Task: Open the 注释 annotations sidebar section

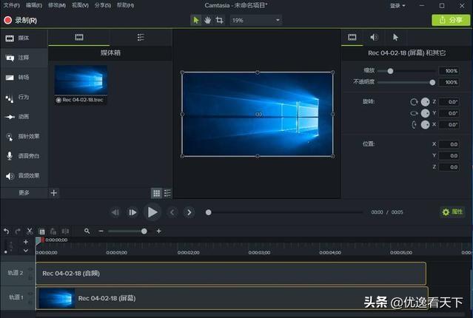Action: coord(24,58)
